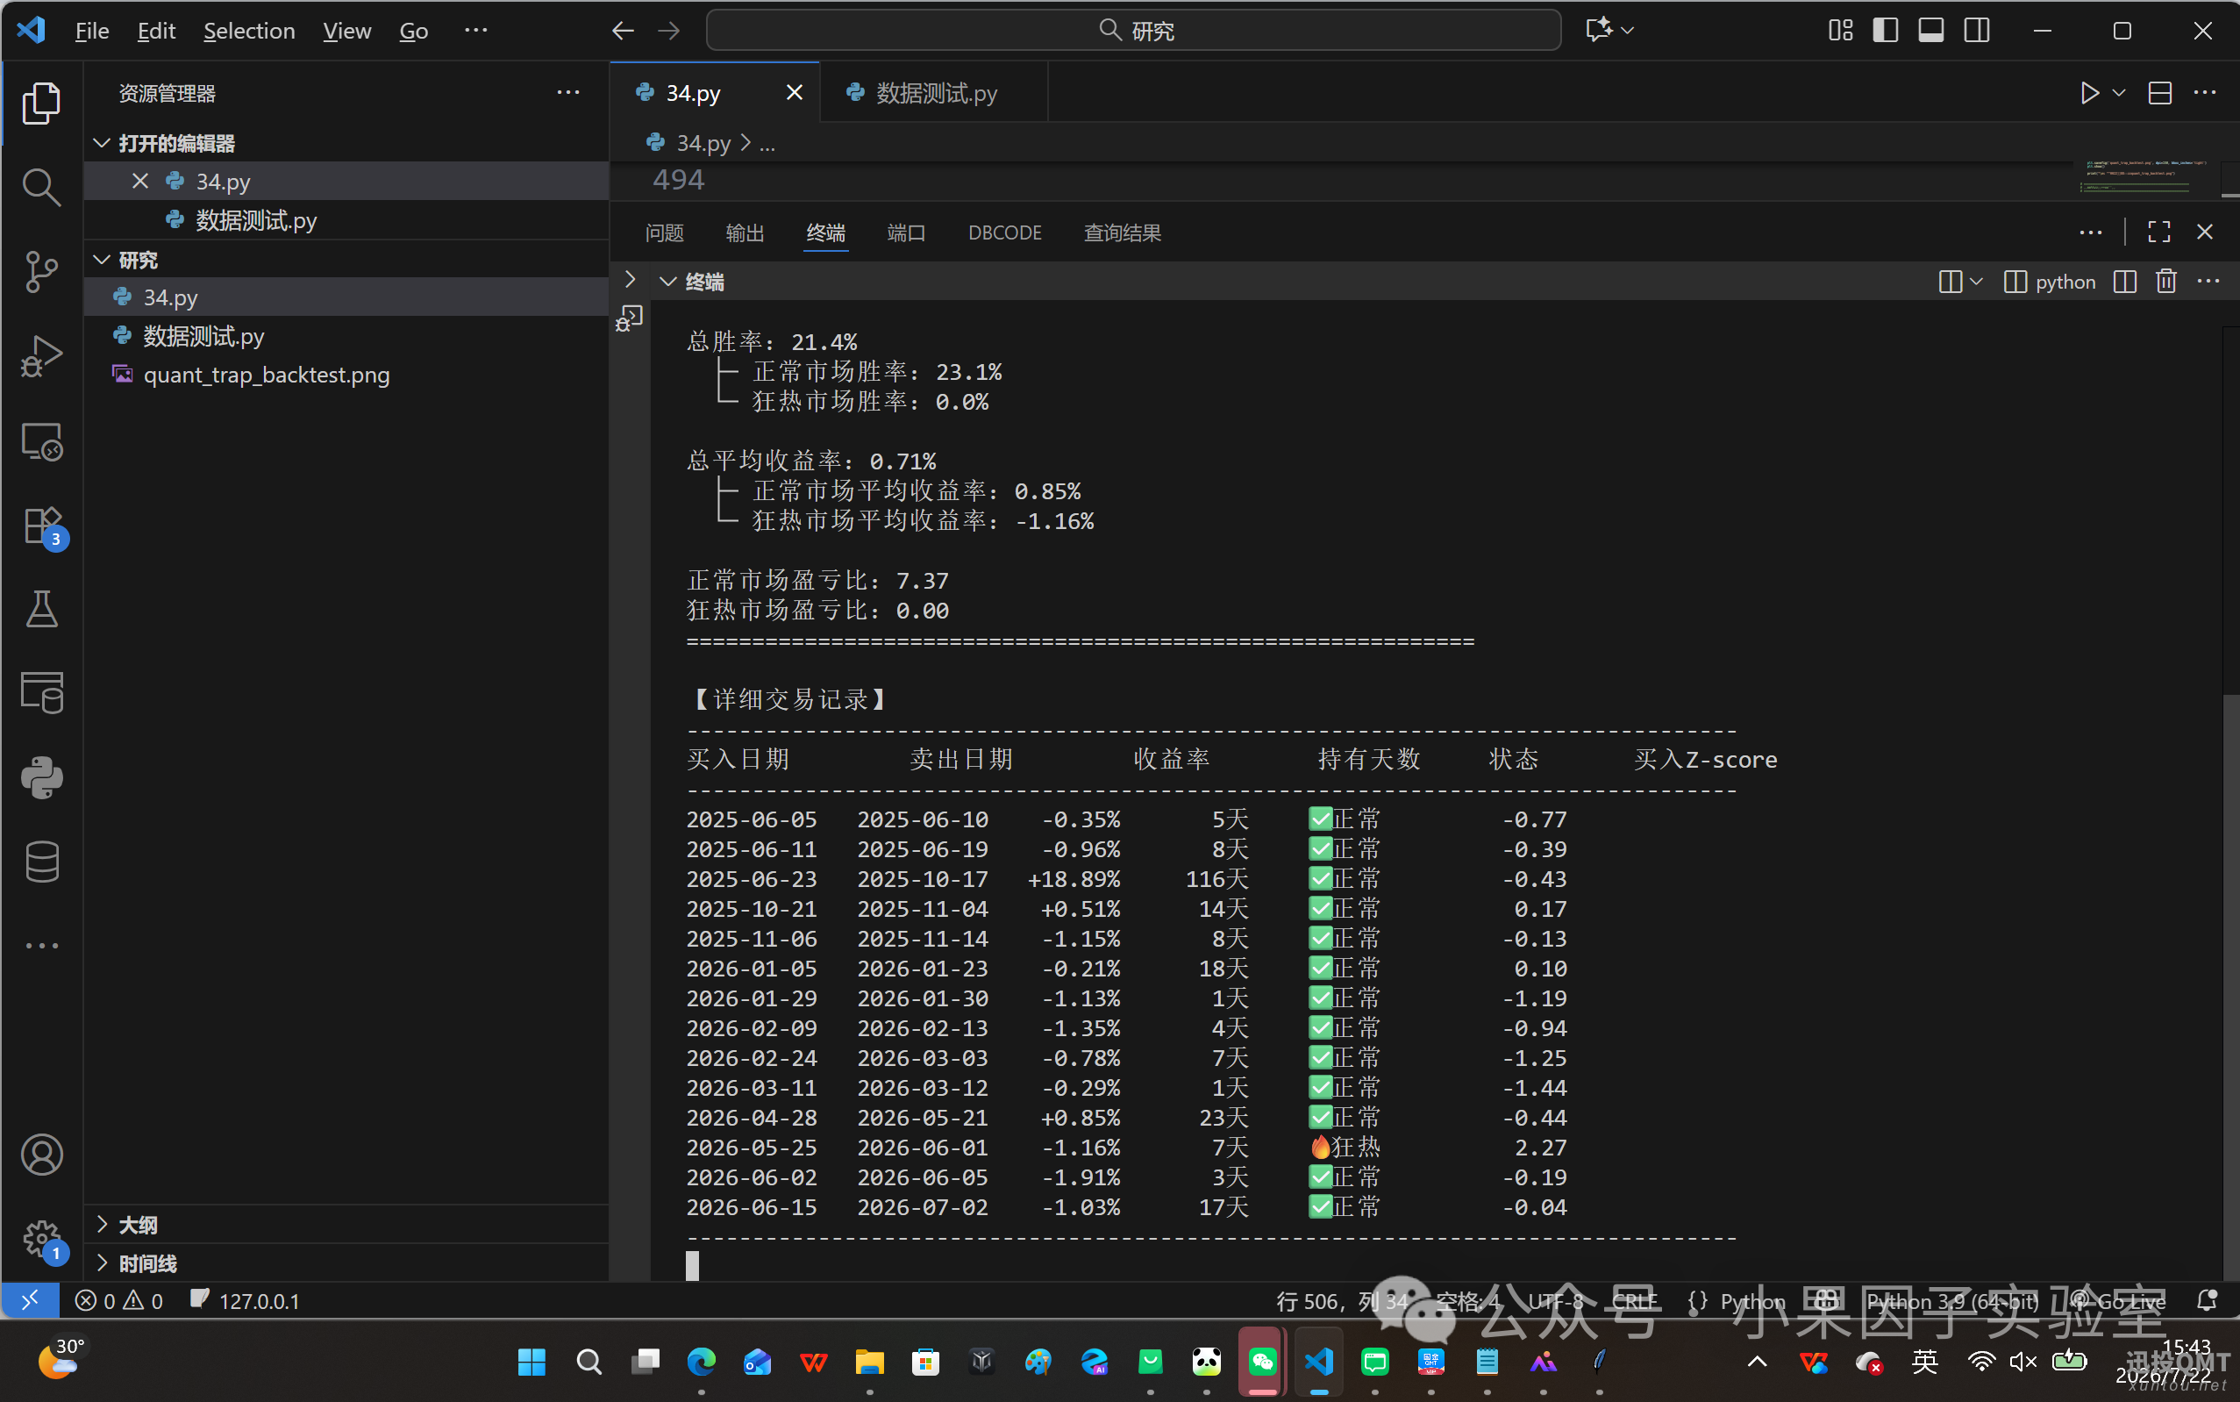2240x1402 pixels.
Task: Open the Edit menu
Action: tap(156, 31)
